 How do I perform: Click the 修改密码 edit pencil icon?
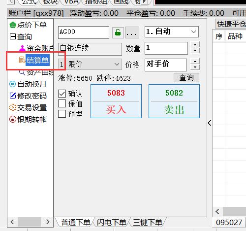(x=13, y=96)
